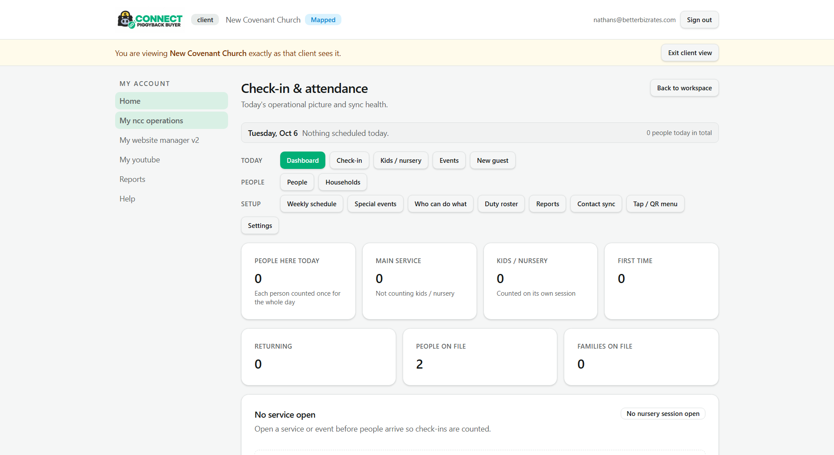Open Reports in the left sidebar
This screenshot has height=455, width=834.
pyautogui.click(x=172, y=179)
